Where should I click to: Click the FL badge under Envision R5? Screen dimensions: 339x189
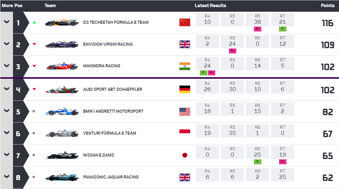point(232,51)
